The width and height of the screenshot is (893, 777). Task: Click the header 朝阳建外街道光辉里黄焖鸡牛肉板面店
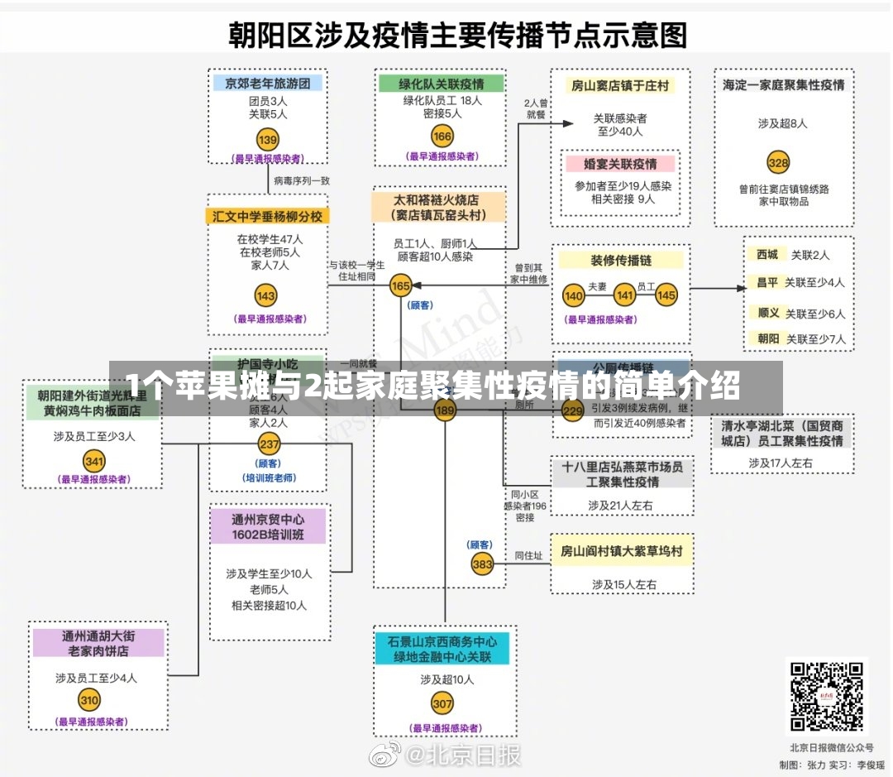(x=93, y=403)
